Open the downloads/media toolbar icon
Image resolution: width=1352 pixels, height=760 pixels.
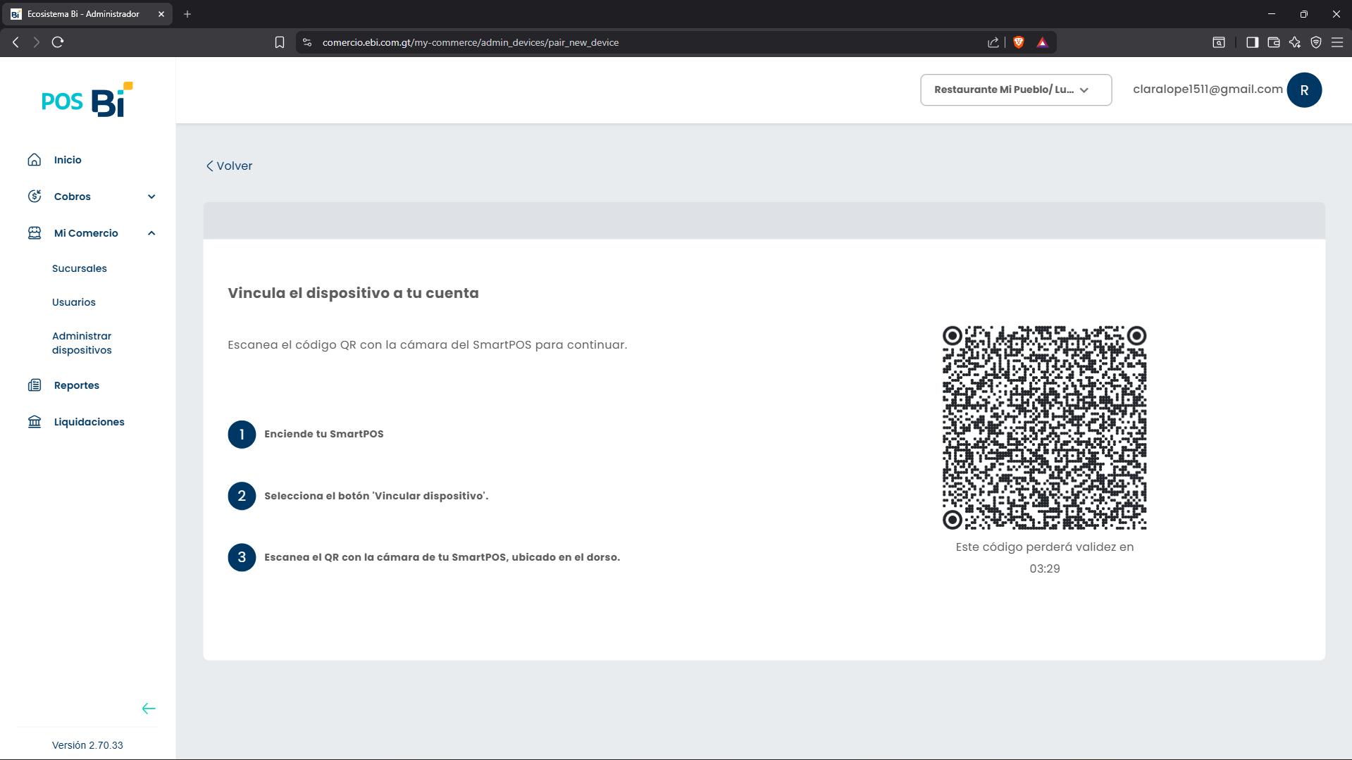[1219, 42]
